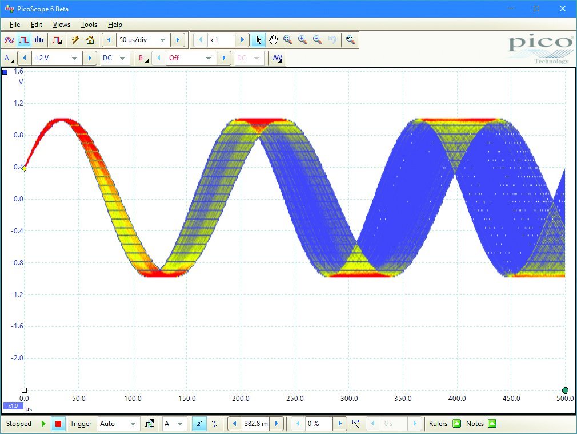Open Channel B Off range dropdown
The height and width of the screenshot is (434, 577).
[x=191, y=58]
